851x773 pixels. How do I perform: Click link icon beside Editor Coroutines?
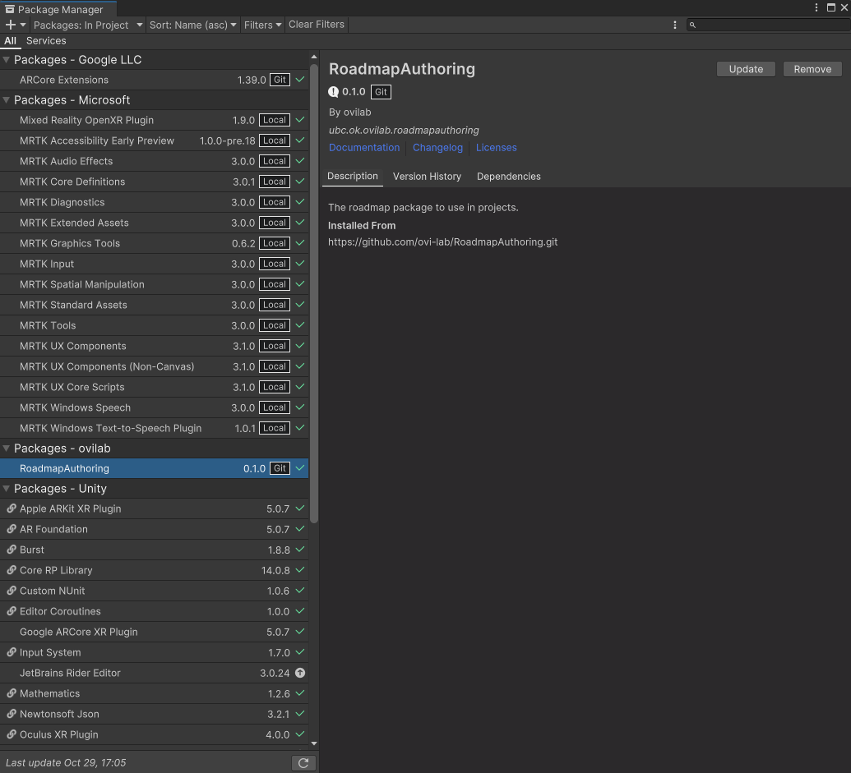(x=12, y=611)
